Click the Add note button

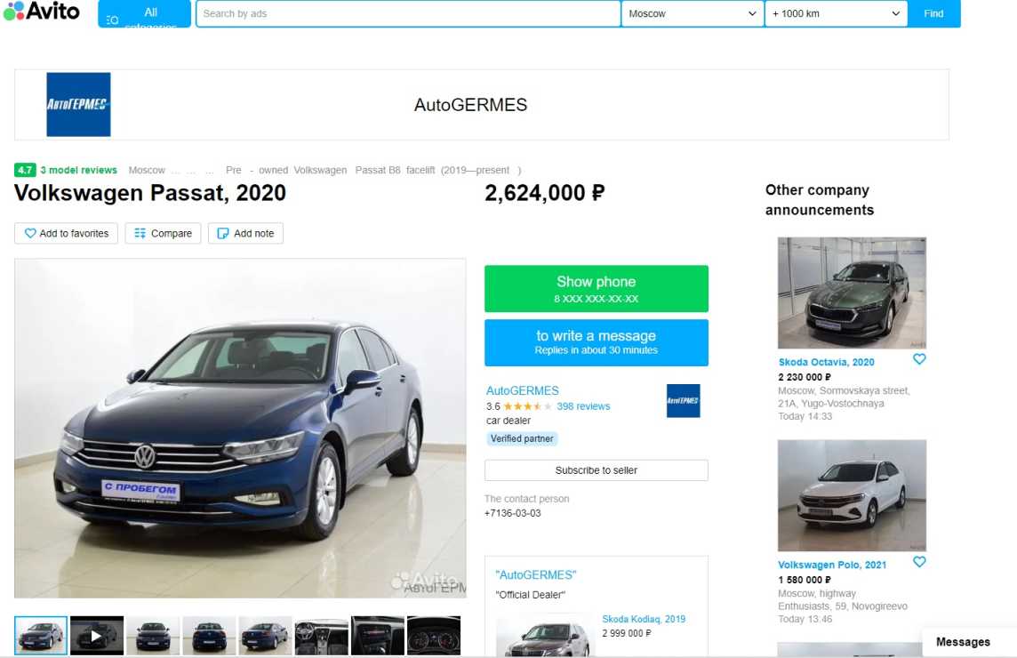(245, 234)
